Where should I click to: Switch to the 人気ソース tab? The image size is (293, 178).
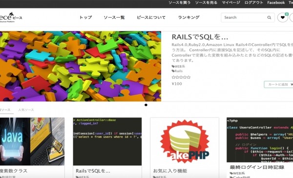point(26,110)
